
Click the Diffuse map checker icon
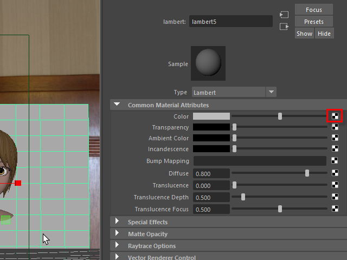[335, 173]
